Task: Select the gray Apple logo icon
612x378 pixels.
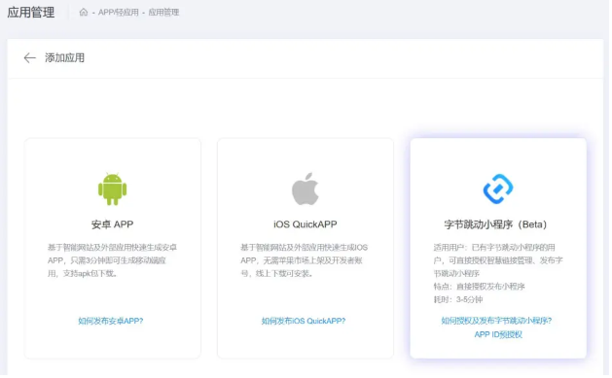Action: click(x=306, y=189)
